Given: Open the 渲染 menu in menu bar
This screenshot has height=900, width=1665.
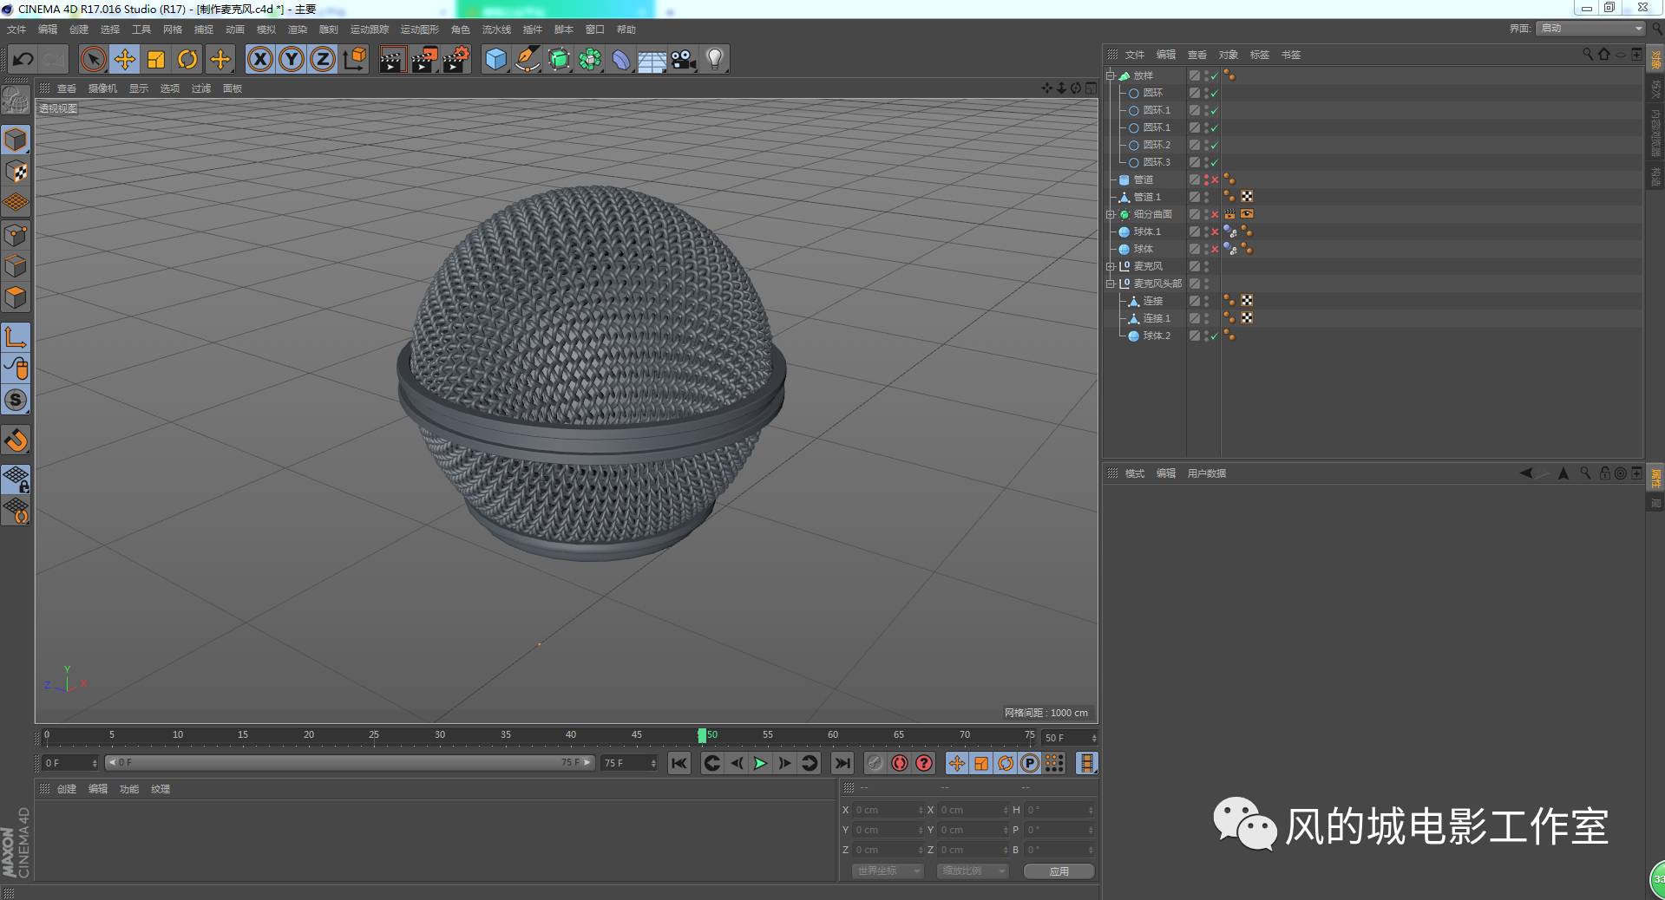Looking at the screenshot, I should tap(298, 29).
